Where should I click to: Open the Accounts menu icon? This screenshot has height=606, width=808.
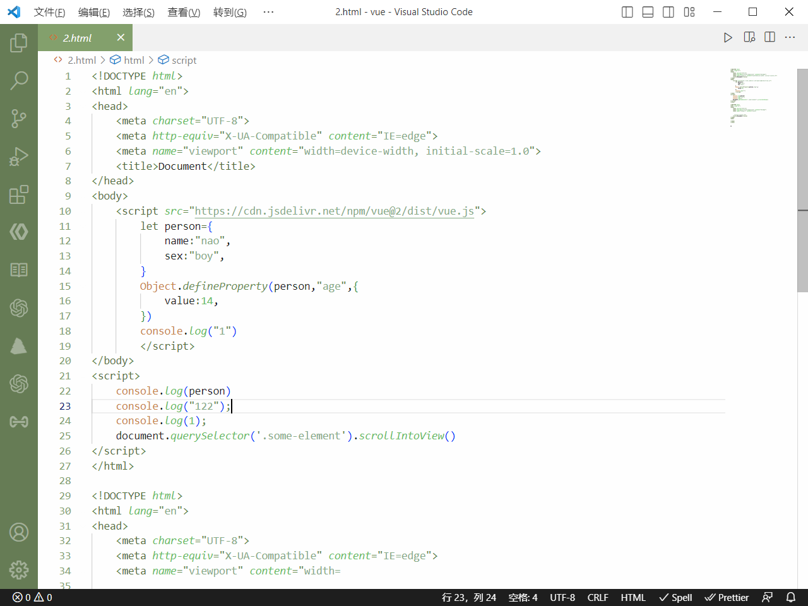tap(19, 532)
